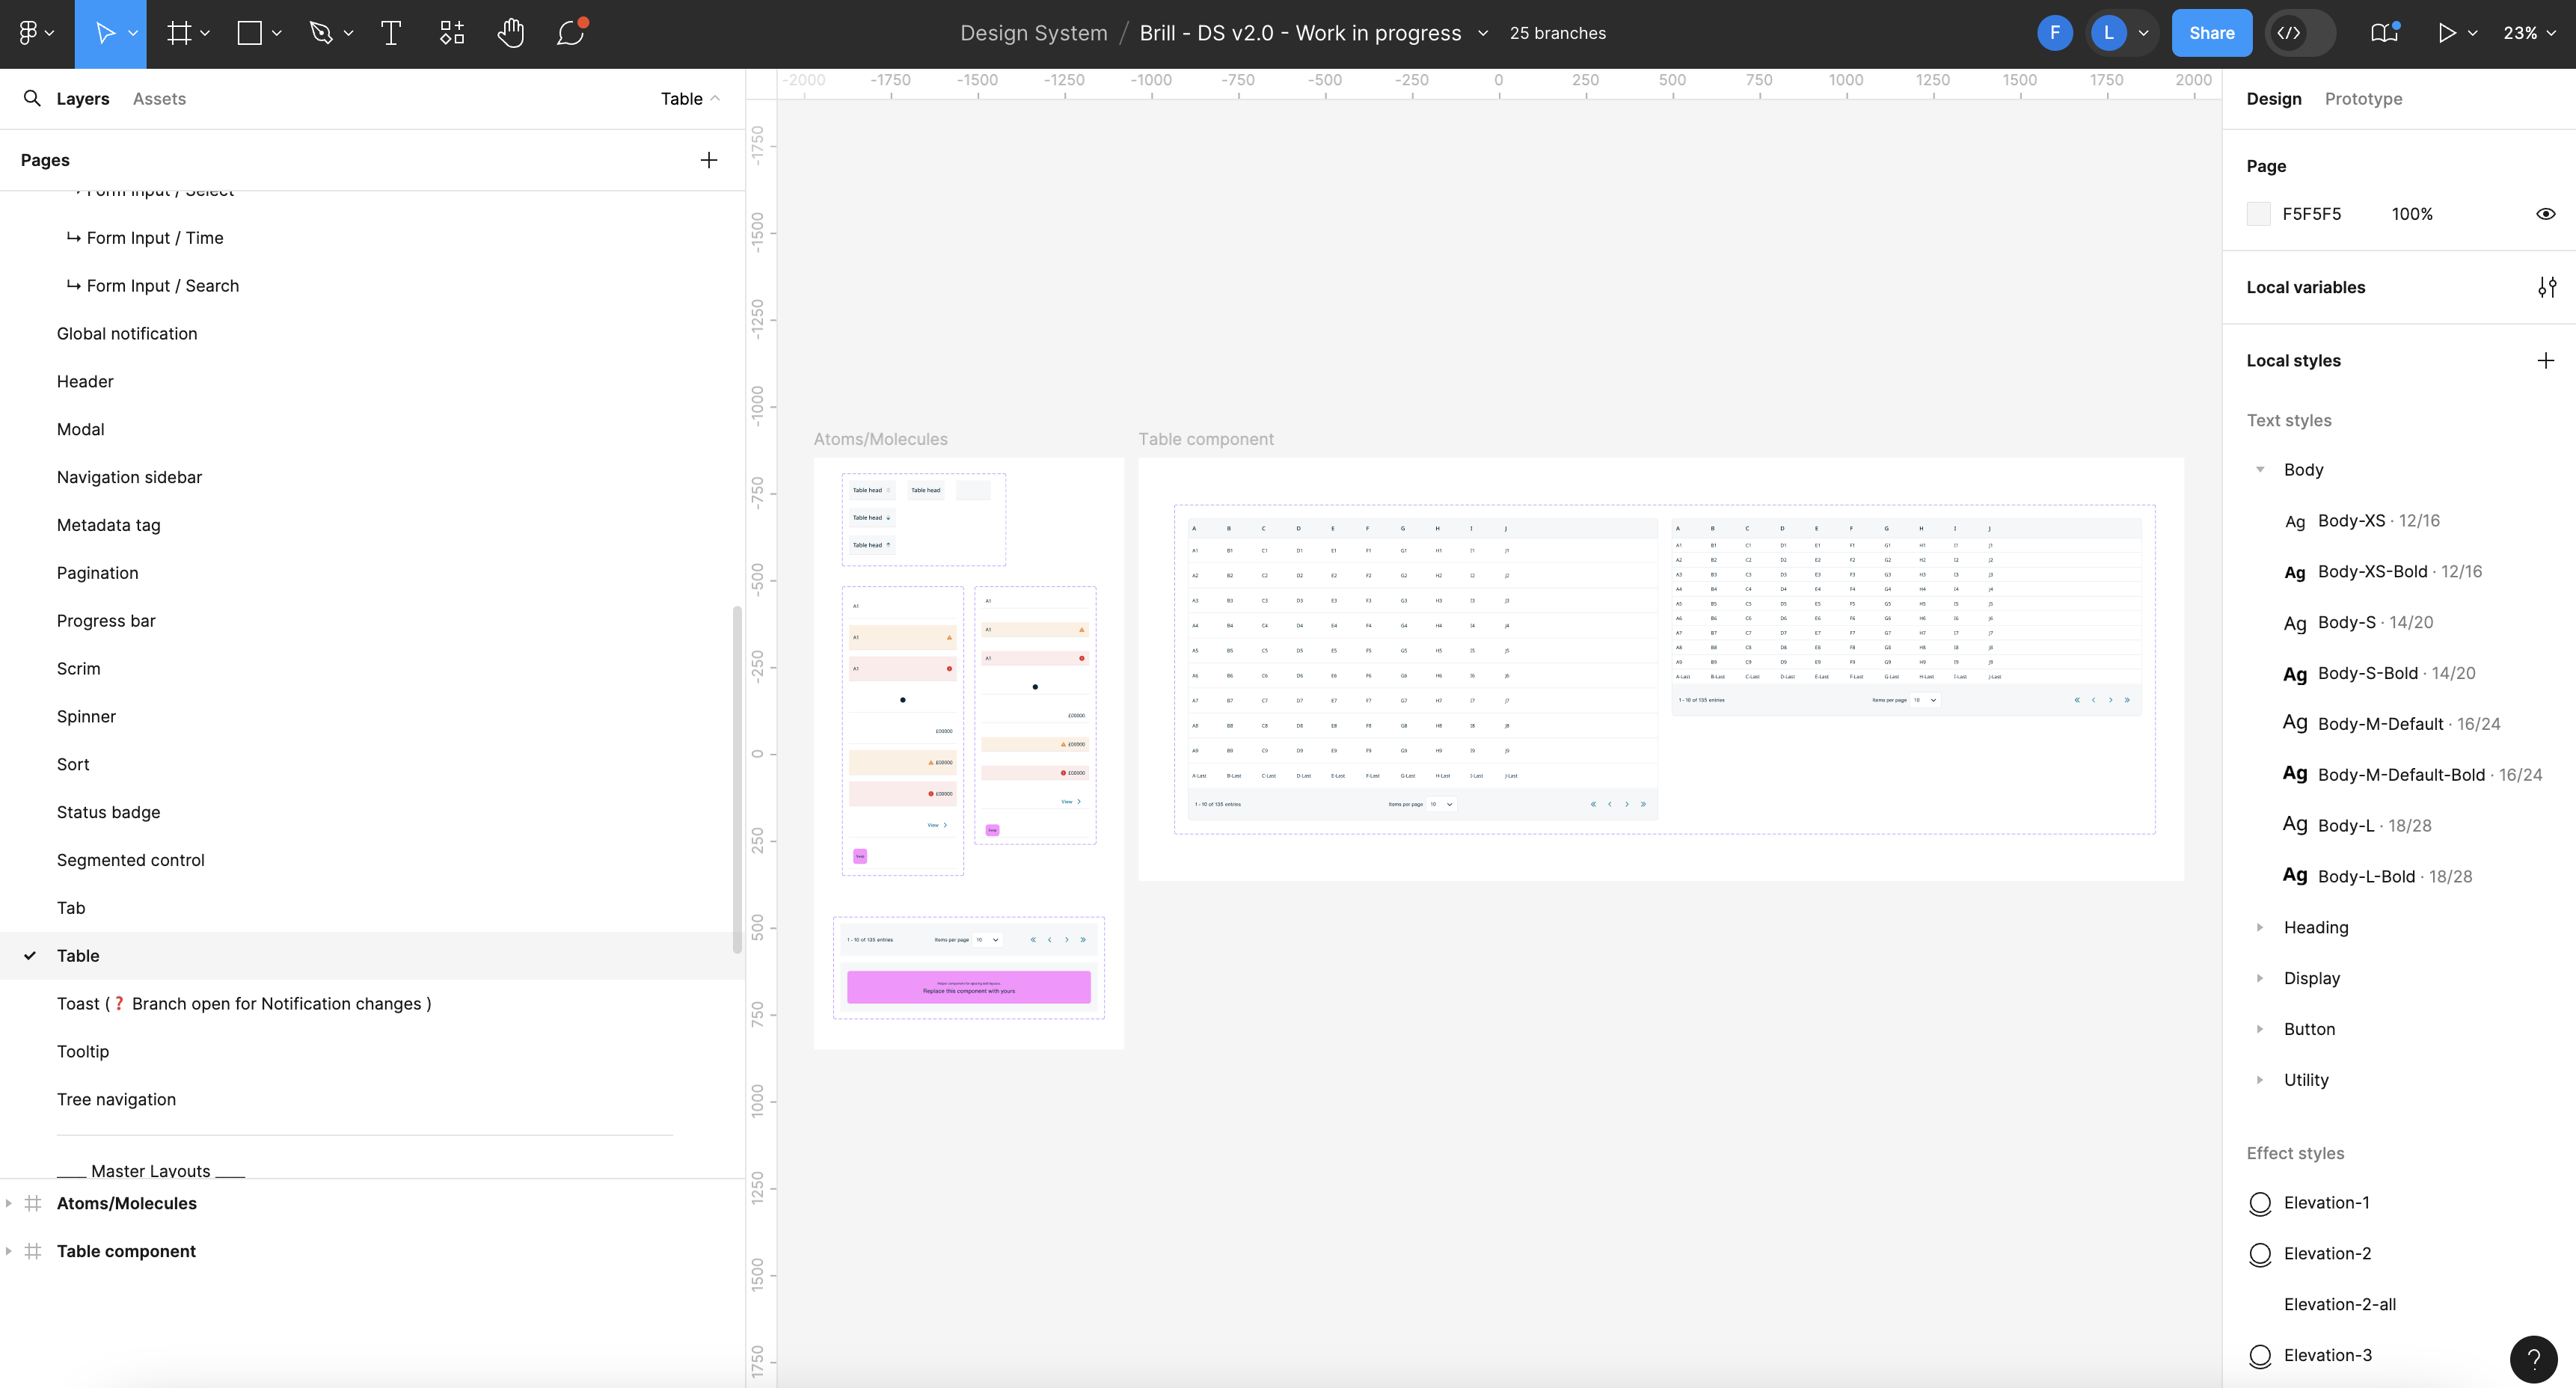
Task: Hide the page background color visibility
Action: pos(2546,213)
